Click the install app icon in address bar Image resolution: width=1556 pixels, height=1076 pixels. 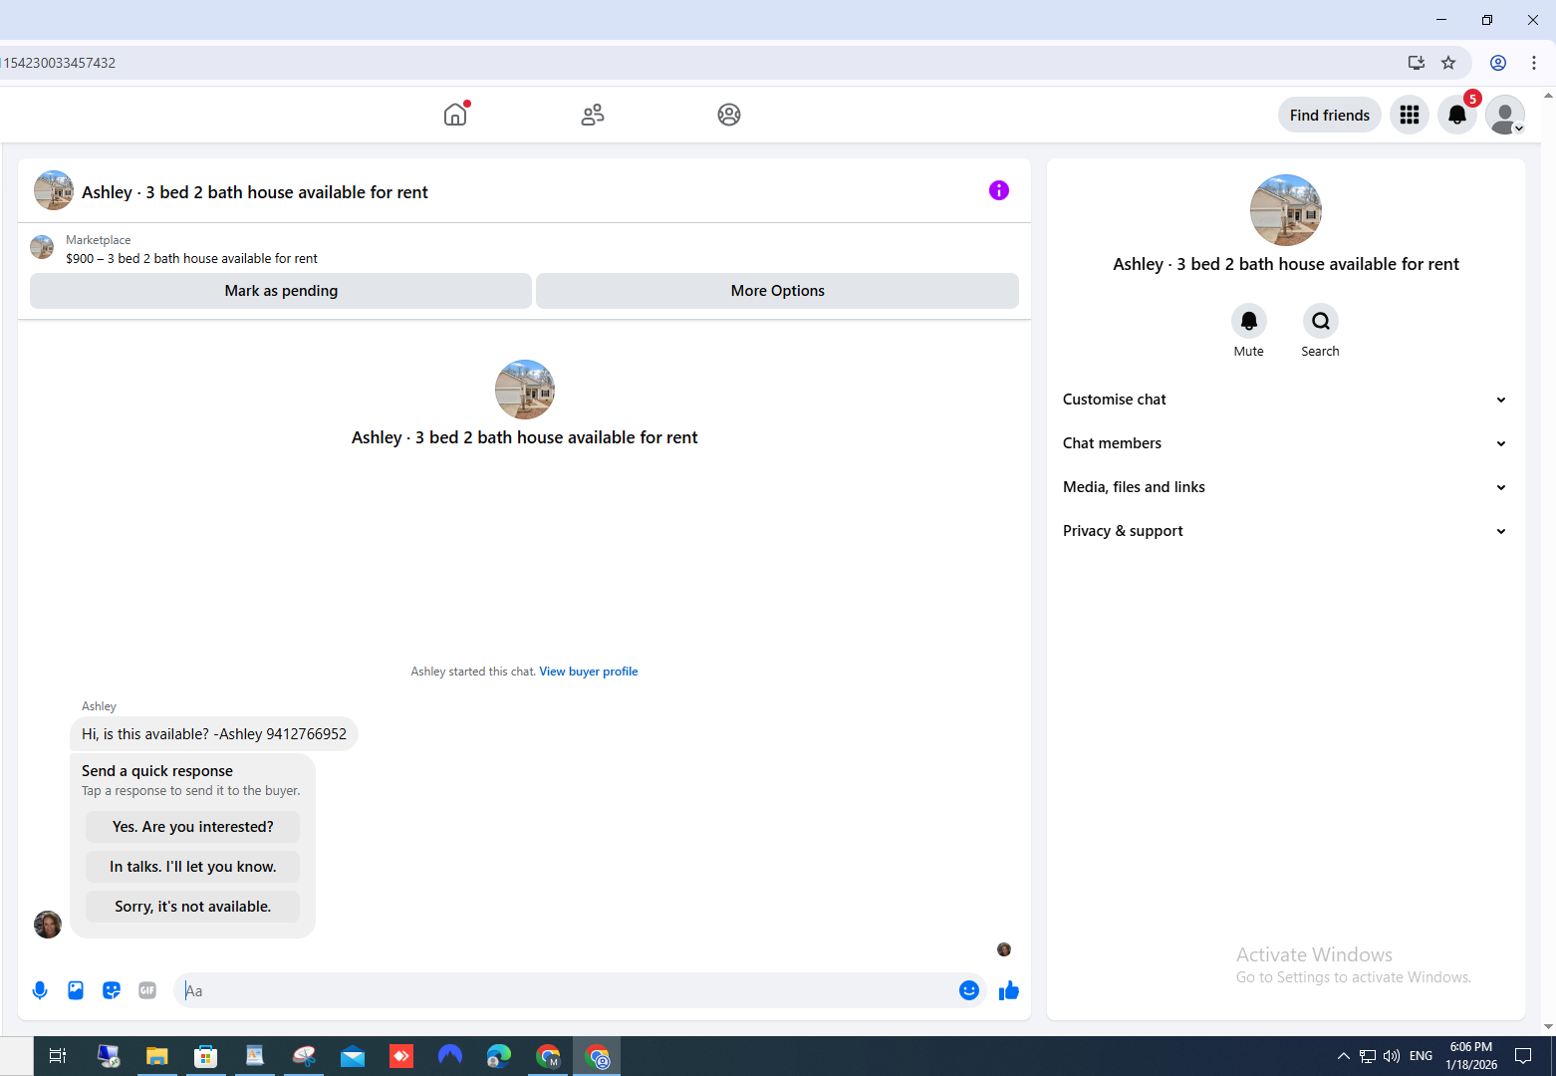(1417, 63)
